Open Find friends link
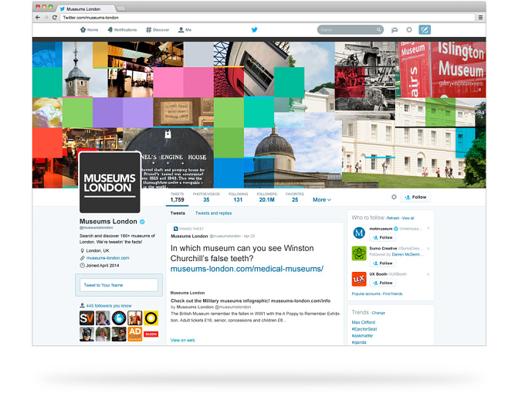525x394 pixels. 393,294
